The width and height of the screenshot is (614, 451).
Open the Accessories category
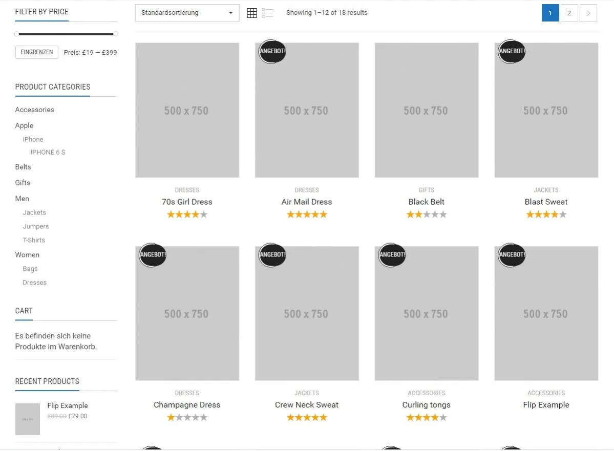(x=34, y=110)
